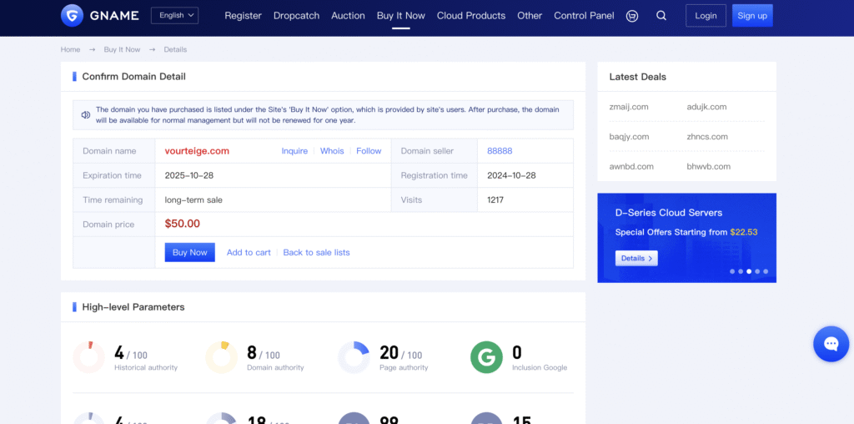Click the Historical authority donut chart

(88, 357)
